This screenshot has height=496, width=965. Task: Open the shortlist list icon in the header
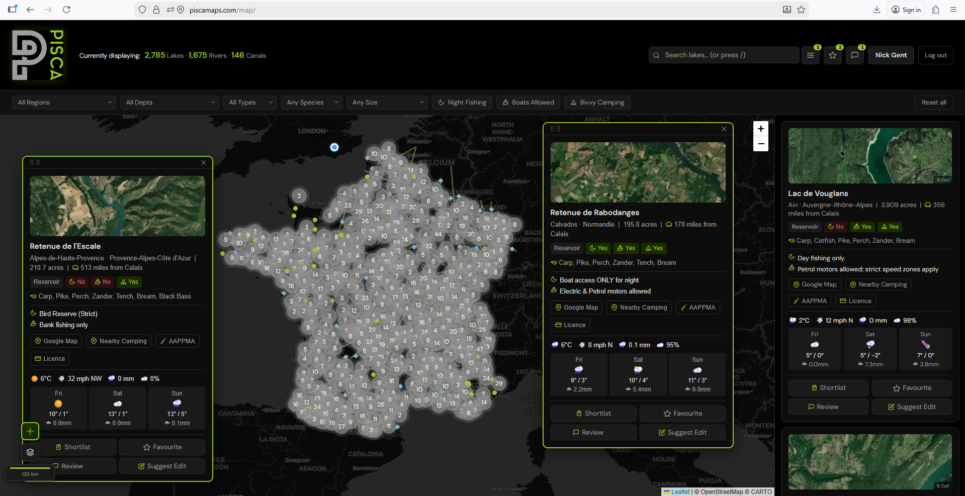coord(810,55)
